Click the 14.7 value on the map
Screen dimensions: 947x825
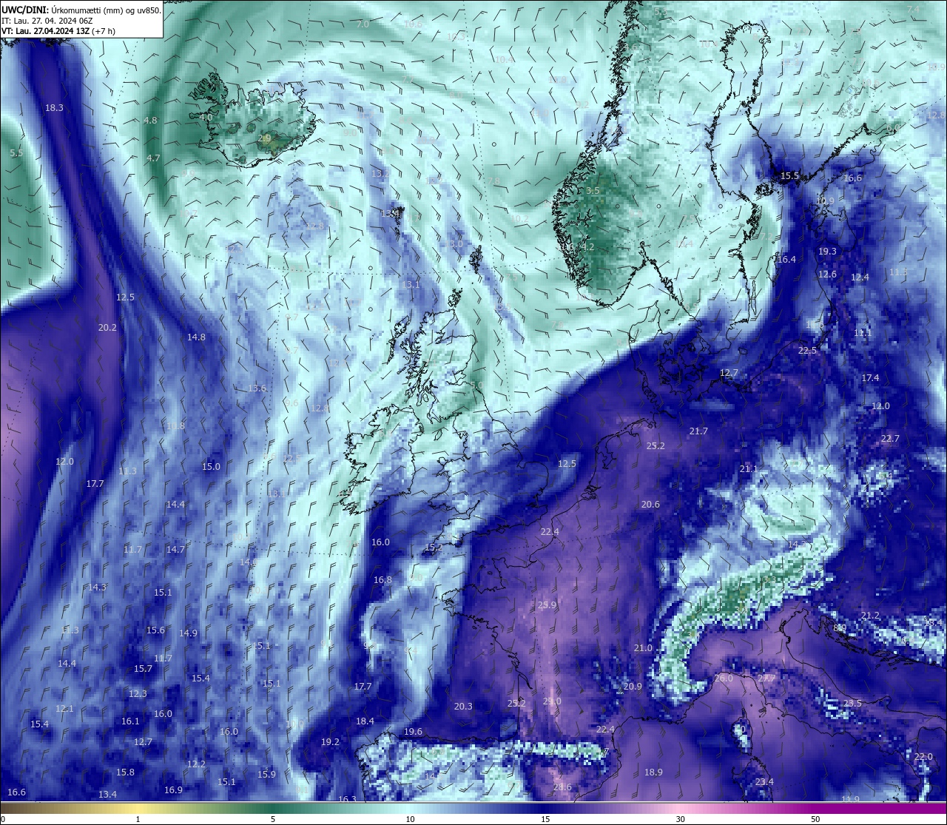(175, 549)
